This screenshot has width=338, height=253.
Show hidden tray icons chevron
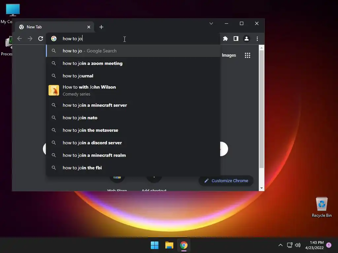pos(281,245)
